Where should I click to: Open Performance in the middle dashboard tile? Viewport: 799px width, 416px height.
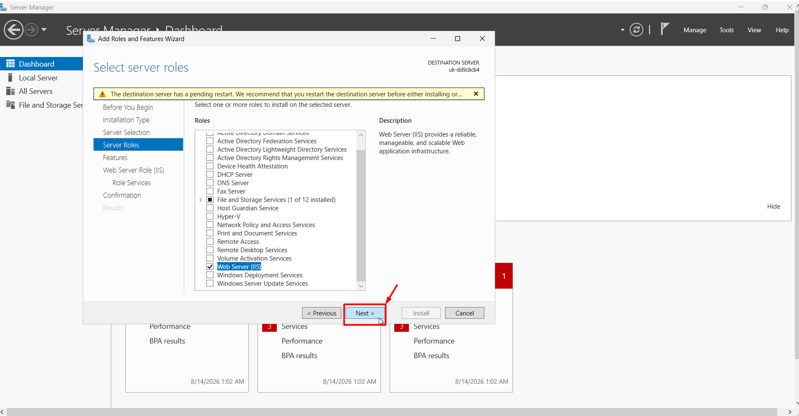(302, 341)
